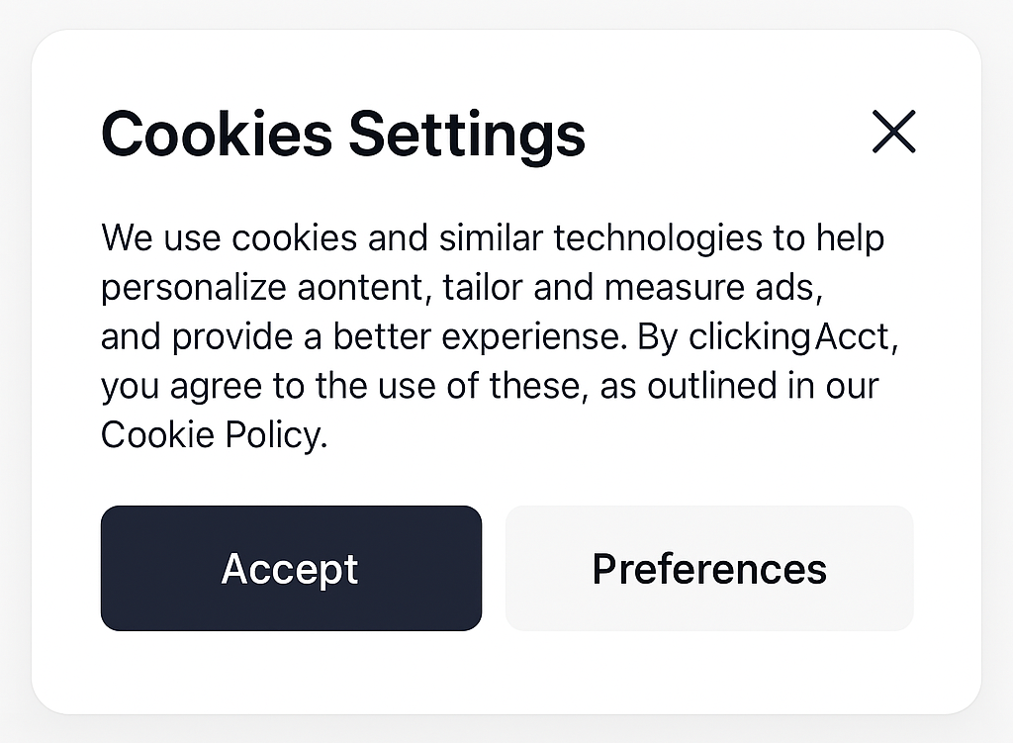Click the empty white area below the buttons
Viewport: 1013px width, 743px height.
coord(506,672)
